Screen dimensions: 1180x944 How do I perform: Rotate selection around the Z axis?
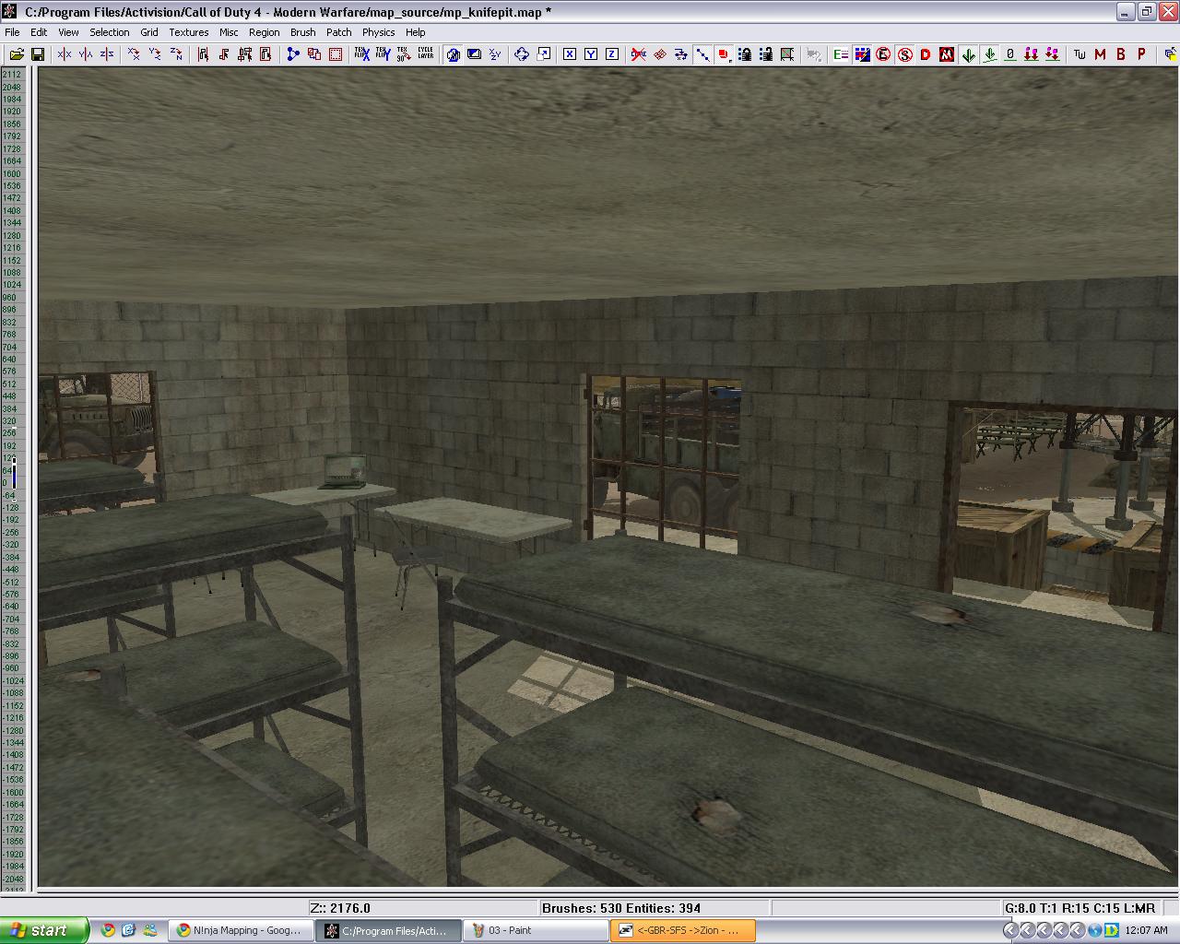click(x=176, y=54)
